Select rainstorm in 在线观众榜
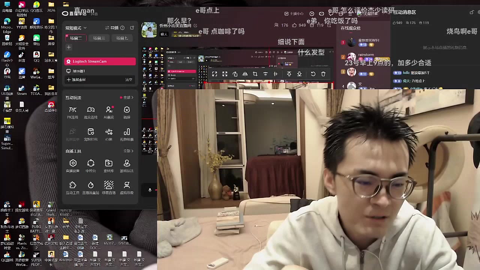This screenshot has width=480, height=270. pos(366,54)
